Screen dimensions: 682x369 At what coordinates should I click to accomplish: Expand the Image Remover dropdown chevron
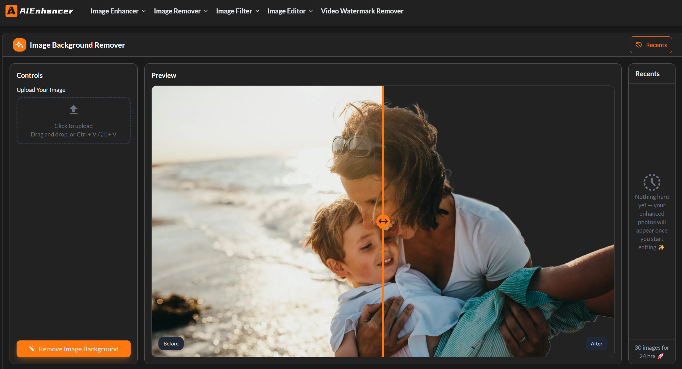point(206,11)
